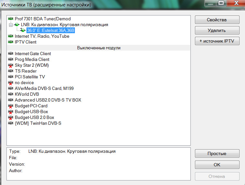Click the Prof 7301 BDA Tuner device icon
Viewport: 245px width, 185px height.
[x=11, y=19]
